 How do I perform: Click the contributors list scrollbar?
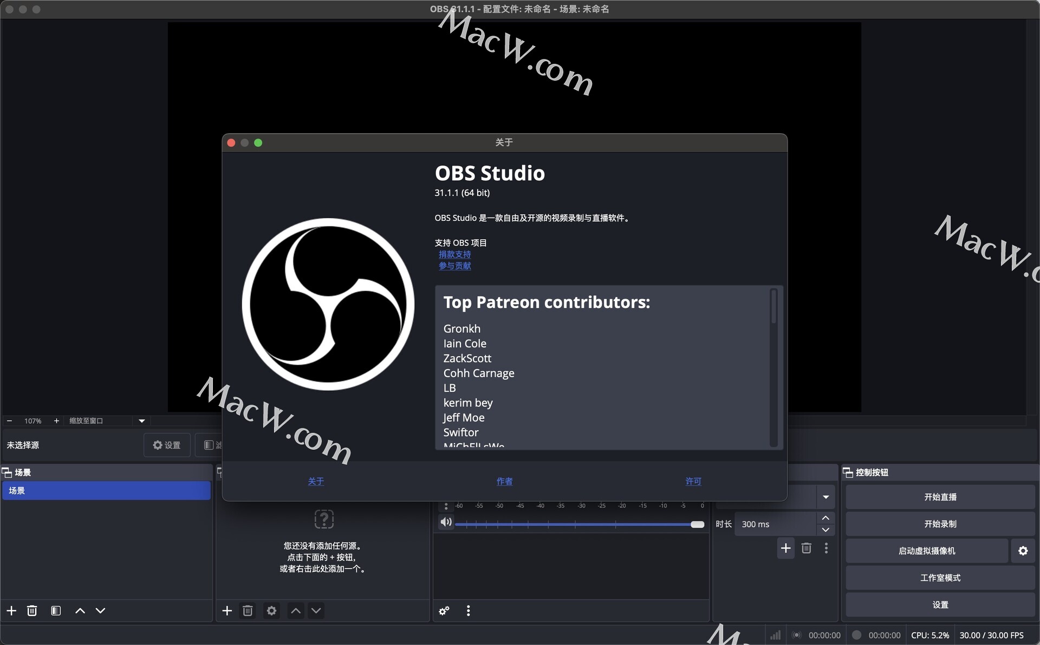point(773,307)
